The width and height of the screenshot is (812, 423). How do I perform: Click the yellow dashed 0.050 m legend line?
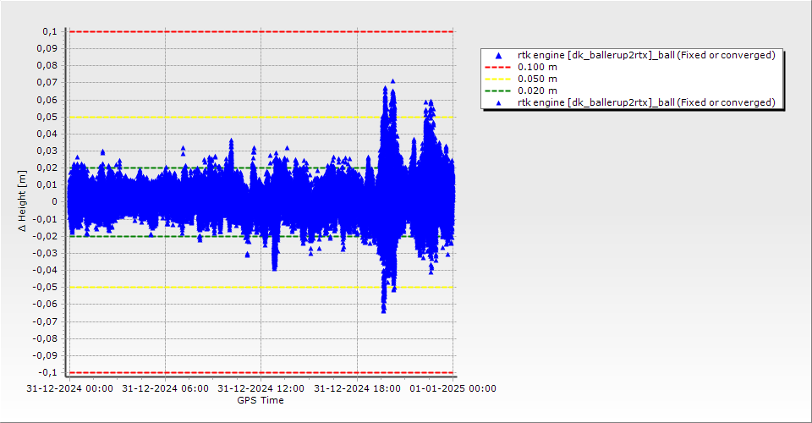498,79
